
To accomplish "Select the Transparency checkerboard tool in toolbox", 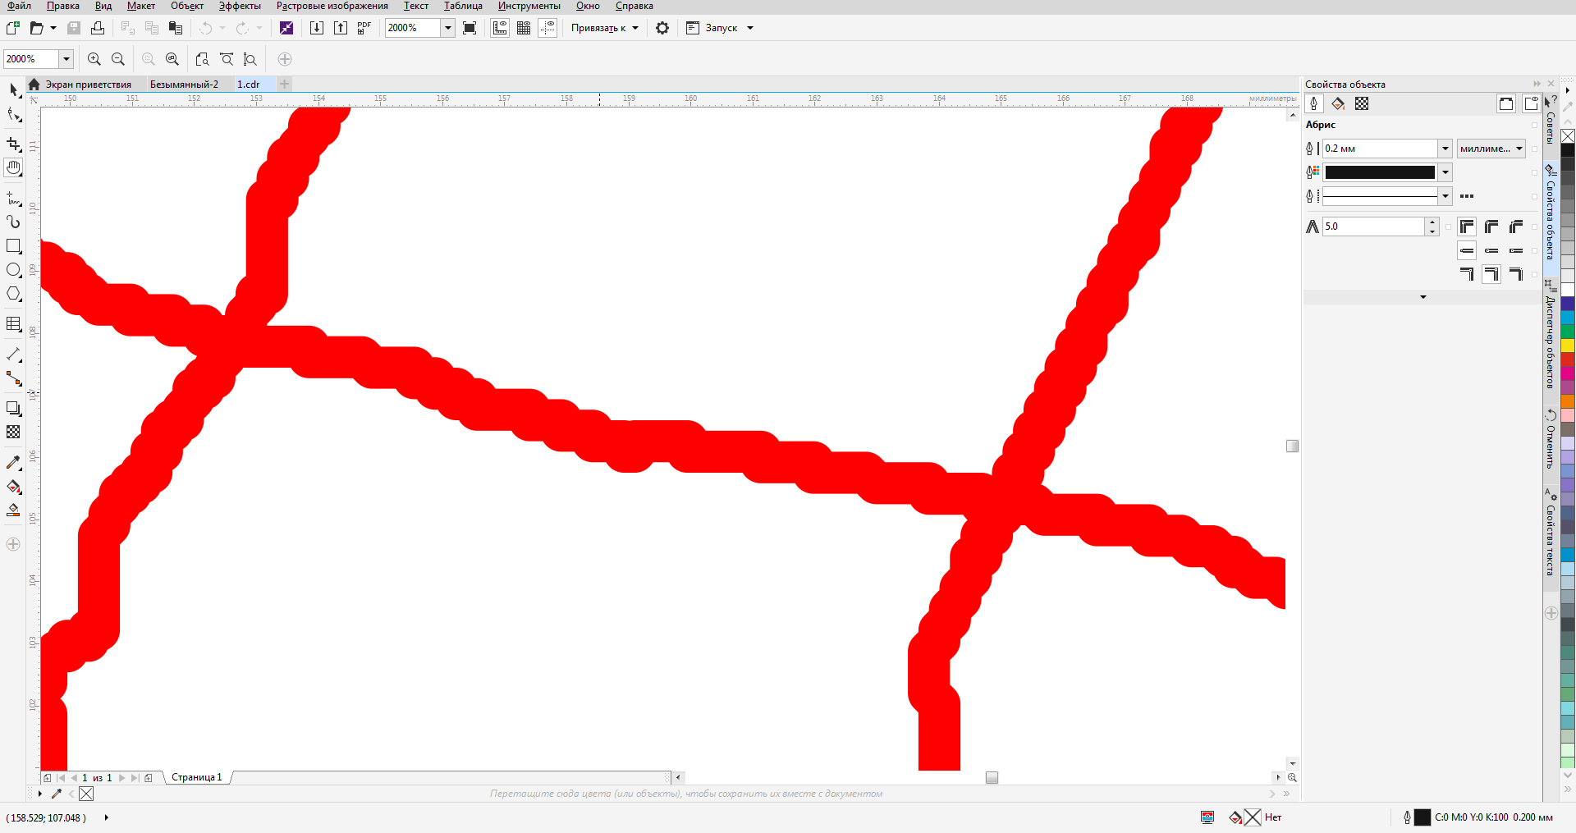I will coord(13,432).
